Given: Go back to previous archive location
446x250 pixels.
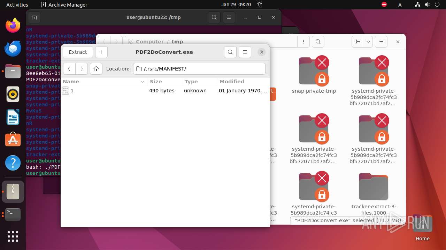Looking at the screenshot, I should click(69, 69).
